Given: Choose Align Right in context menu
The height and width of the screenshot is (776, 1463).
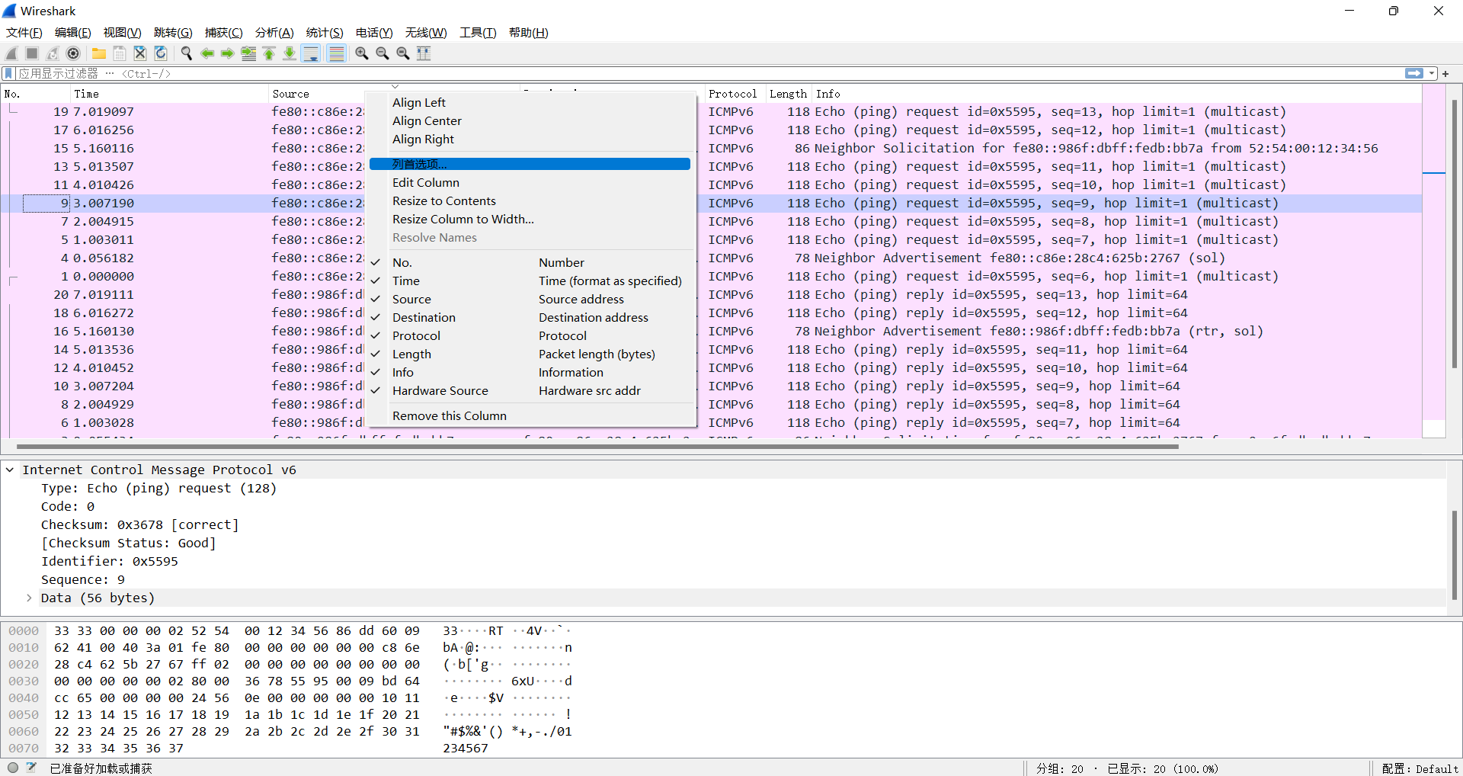Looking at the screenshot, I should point(530,139).
